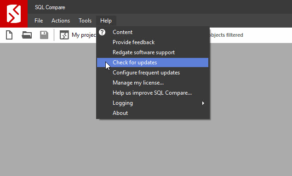Open the Tools menu
Screen dimensions: 292x176
pos(85,21)
